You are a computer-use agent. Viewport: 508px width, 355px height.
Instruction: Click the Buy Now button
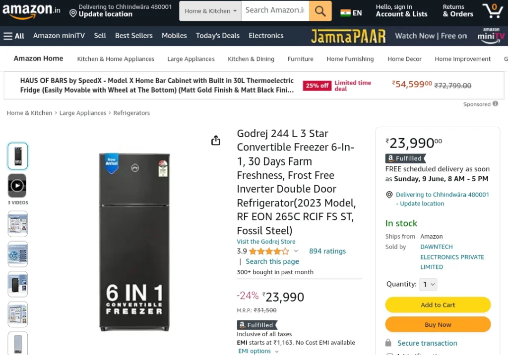coord(438,325)
